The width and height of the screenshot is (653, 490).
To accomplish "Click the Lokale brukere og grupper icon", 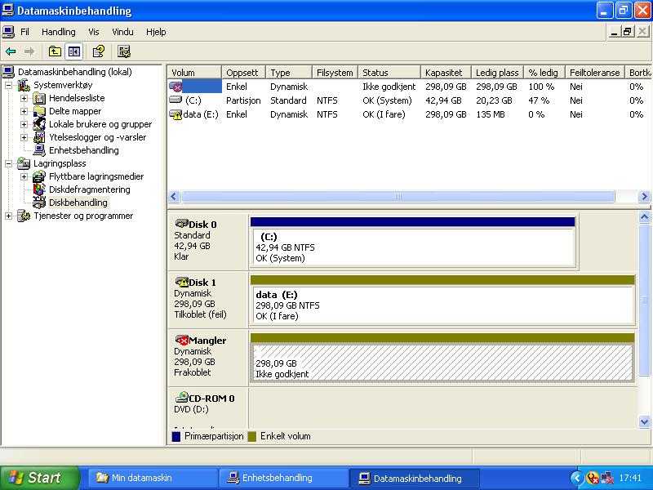I will tap(39, 124).
